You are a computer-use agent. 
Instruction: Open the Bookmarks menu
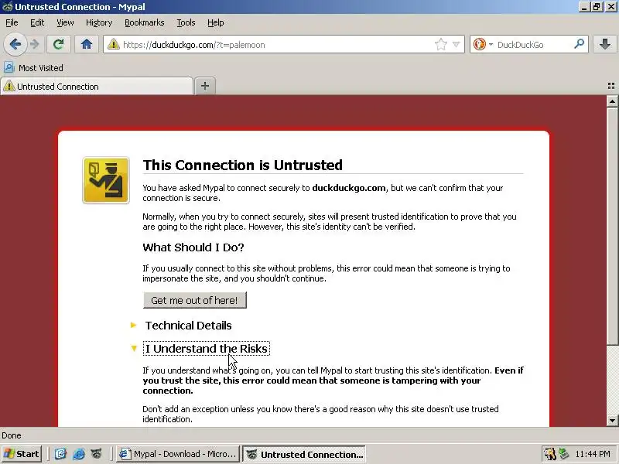pyautogui.click(x=145, y=23)
